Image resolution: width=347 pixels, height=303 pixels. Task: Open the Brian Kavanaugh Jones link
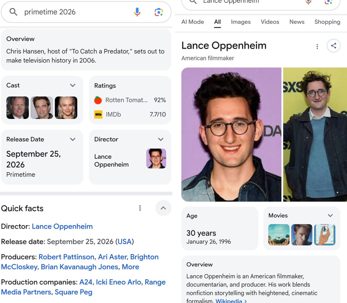click(x=79, y=267)
